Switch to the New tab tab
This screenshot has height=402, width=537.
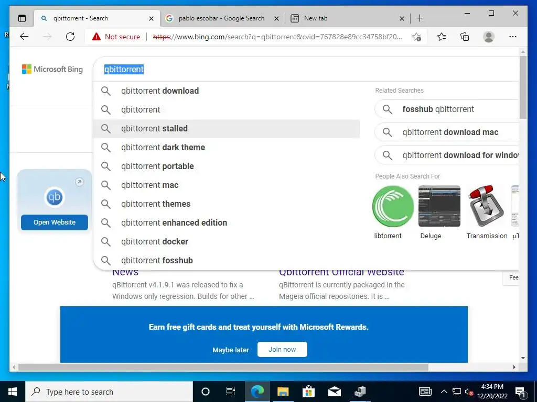(x=347, y=18)
